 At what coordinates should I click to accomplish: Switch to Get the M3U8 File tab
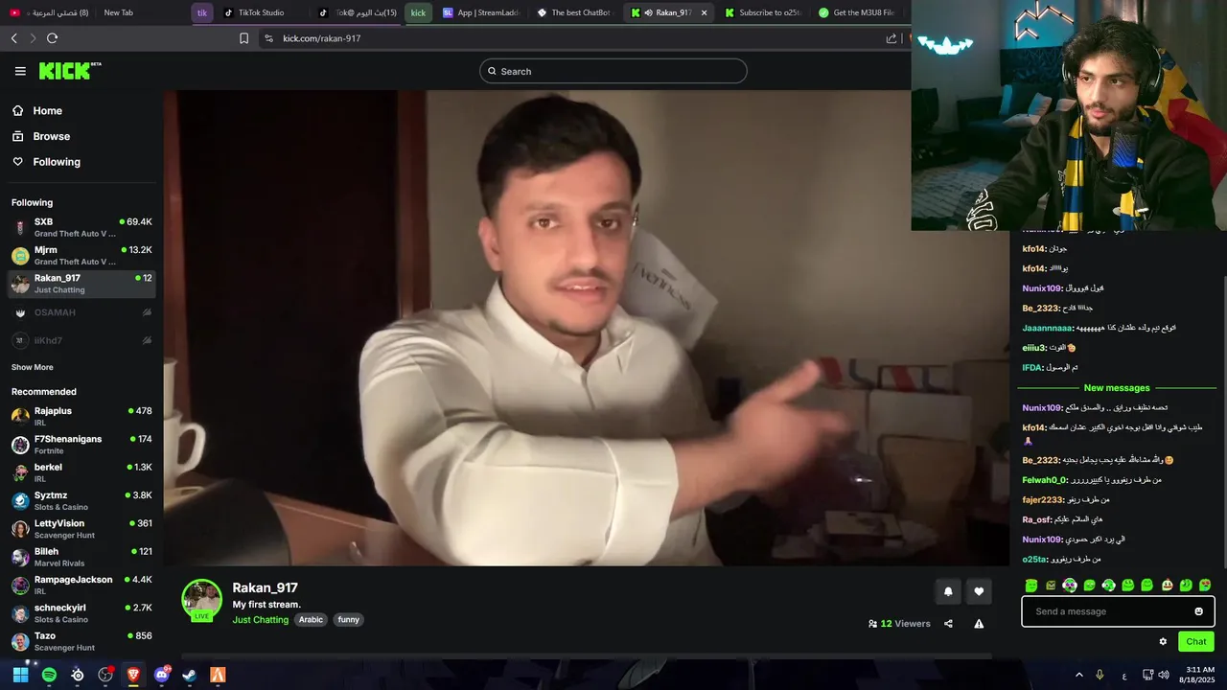857,12
